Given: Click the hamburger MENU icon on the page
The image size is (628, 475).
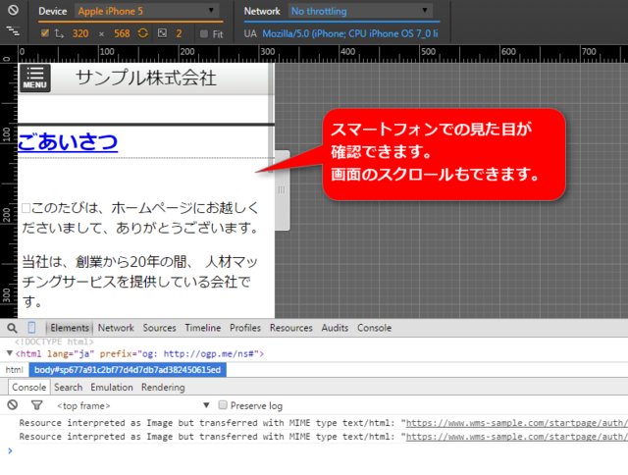Looking at the screenshot, I should 35,79.
